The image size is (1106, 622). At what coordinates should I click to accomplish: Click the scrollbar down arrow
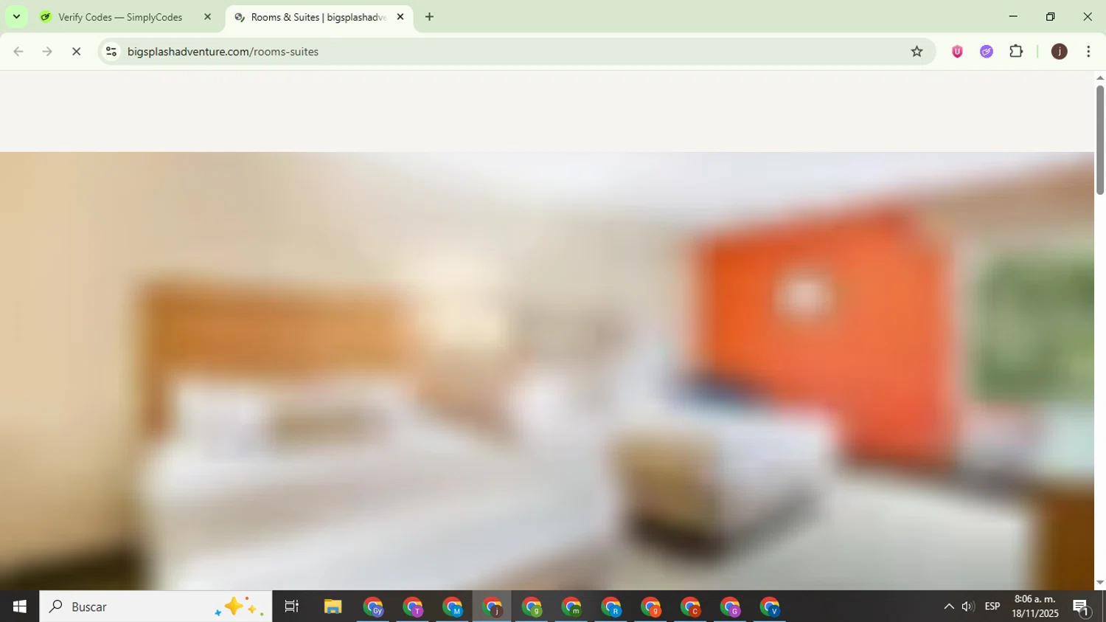[x=1100, y=583]
